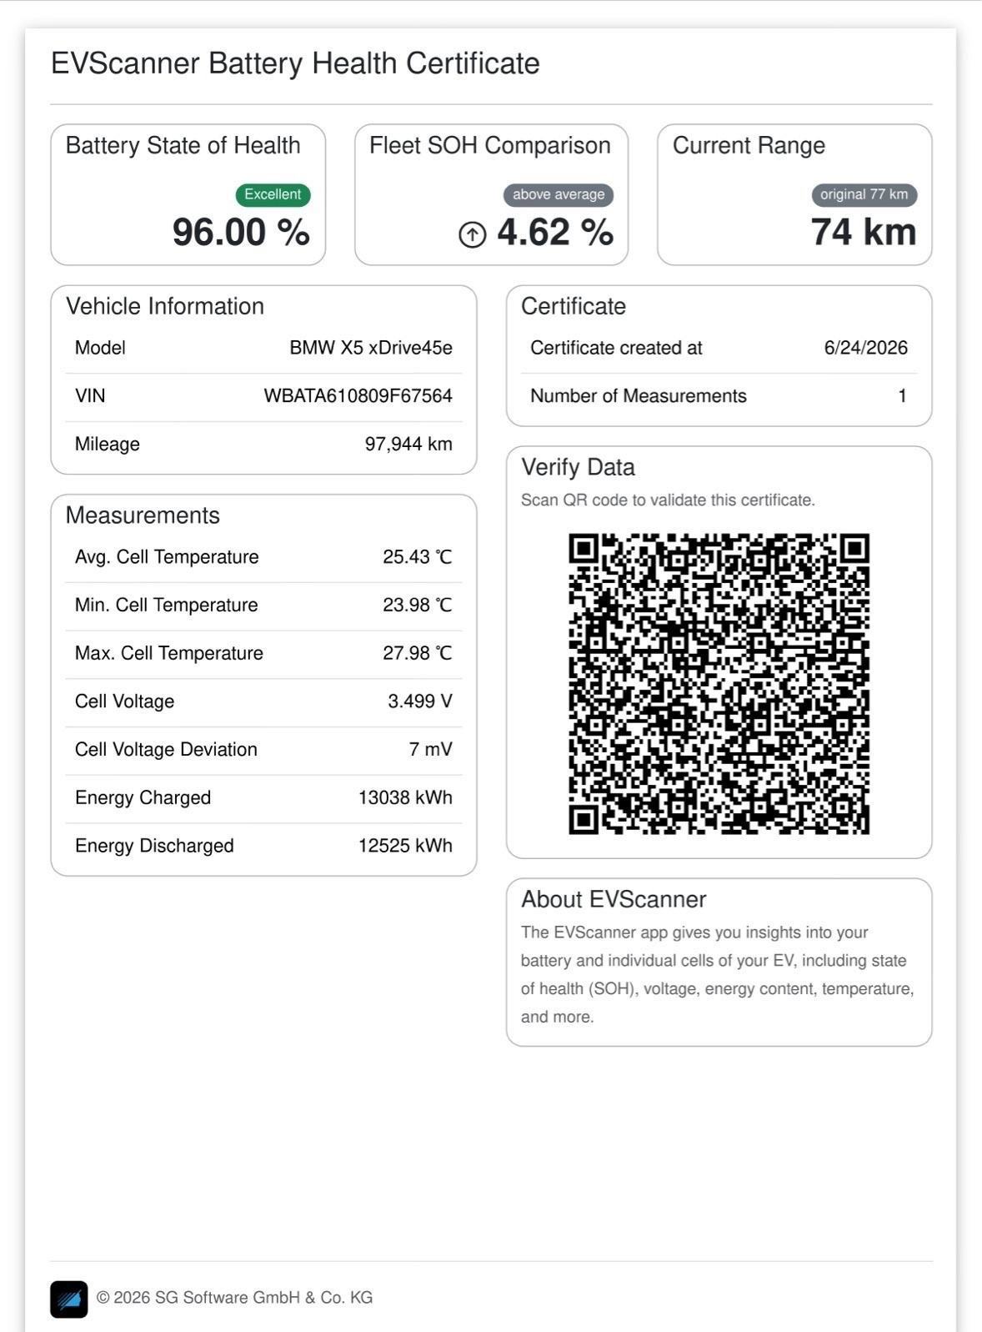The height and width of the screenshot is (1332, 982).
Task: Click the Current Range heading
Action: 749,145
